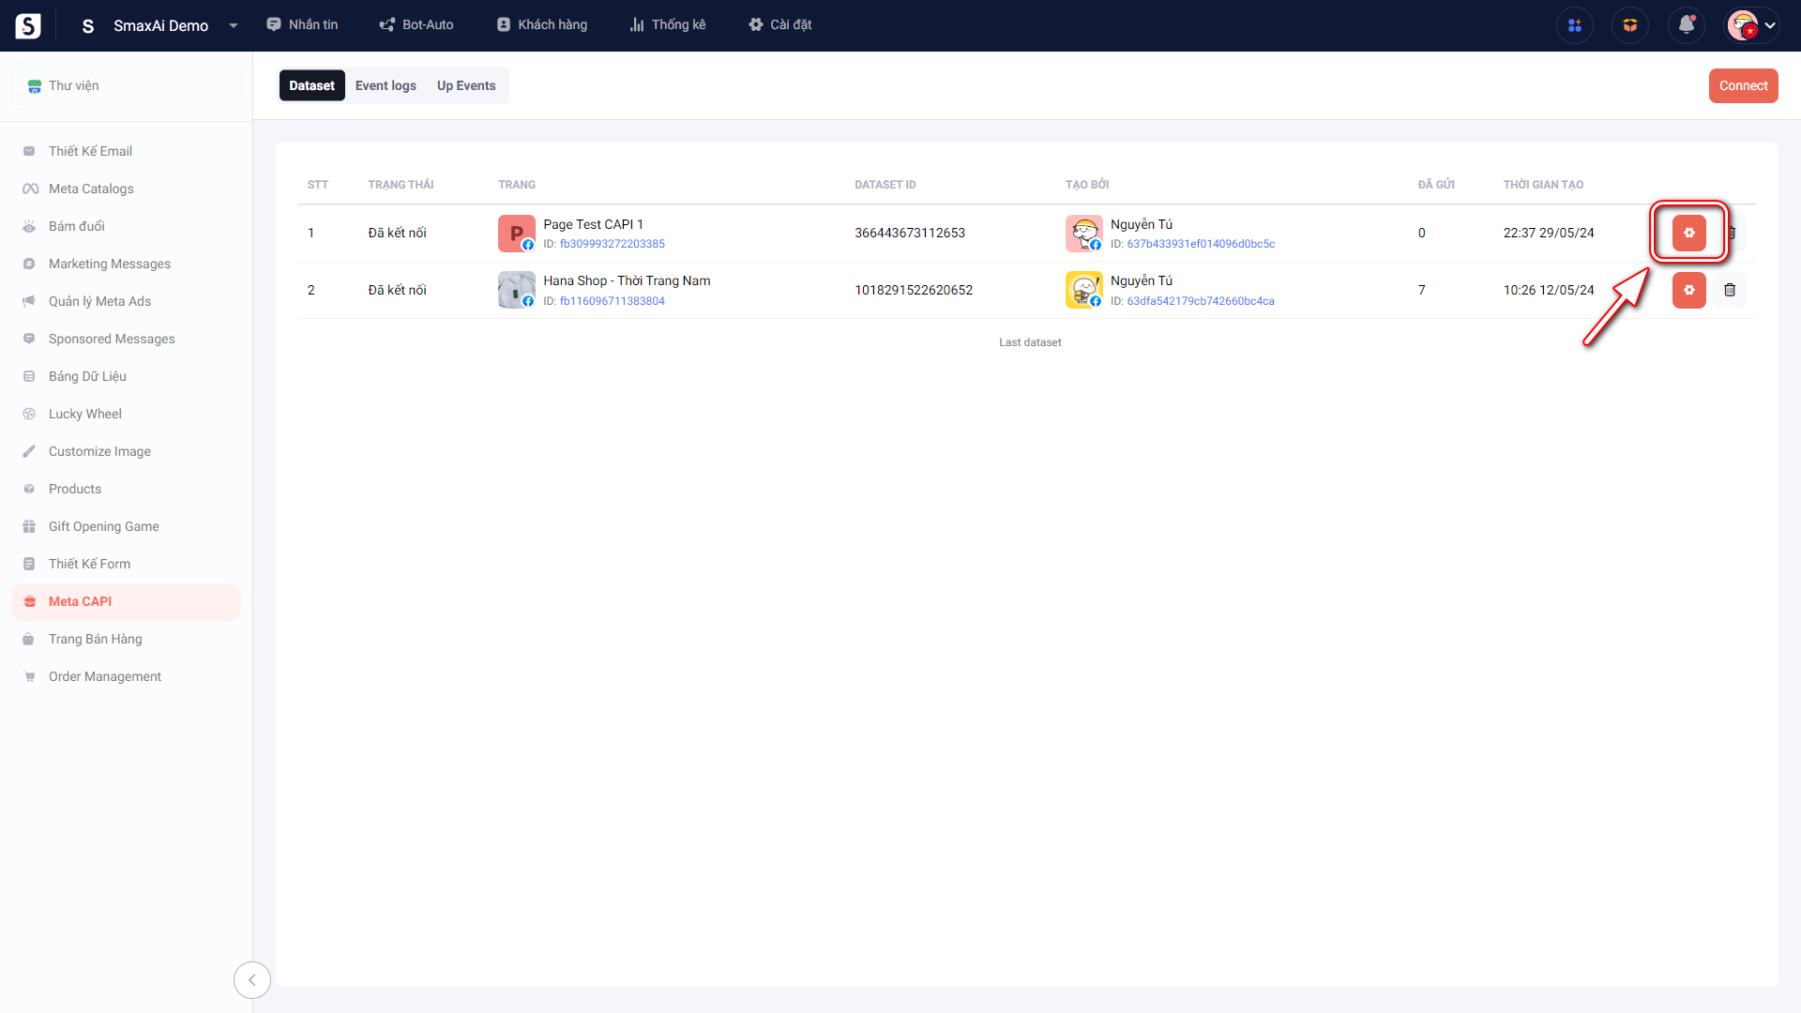Open the Thống kê statistics menu
Screen dimensions: 1801x1013
[x=668, y=25]
